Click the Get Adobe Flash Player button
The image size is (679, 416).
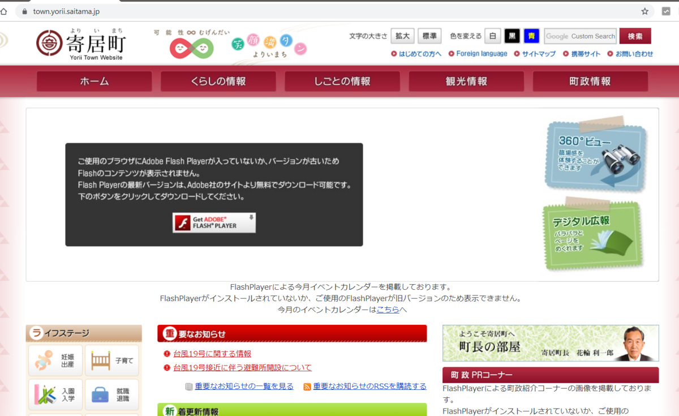click(214, 222)
